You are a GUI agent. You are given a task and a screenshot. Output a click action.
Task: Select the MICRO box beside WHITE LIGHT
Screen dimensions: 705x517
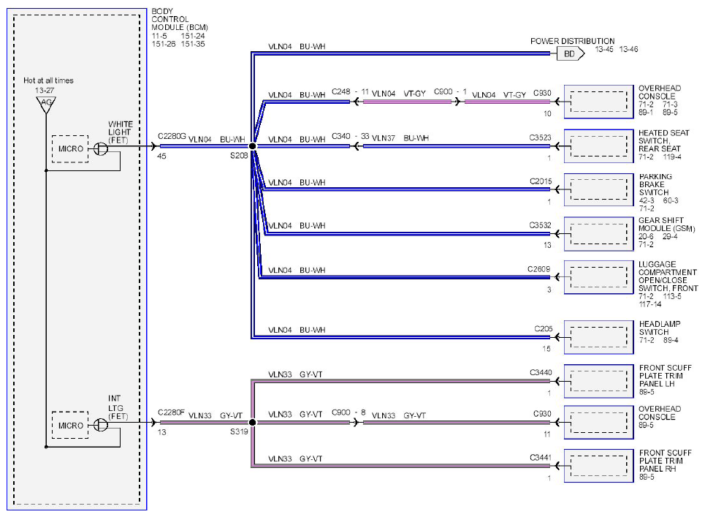[x=70, y=149]
